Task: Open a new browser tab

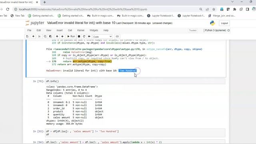Action: (44, 2)
